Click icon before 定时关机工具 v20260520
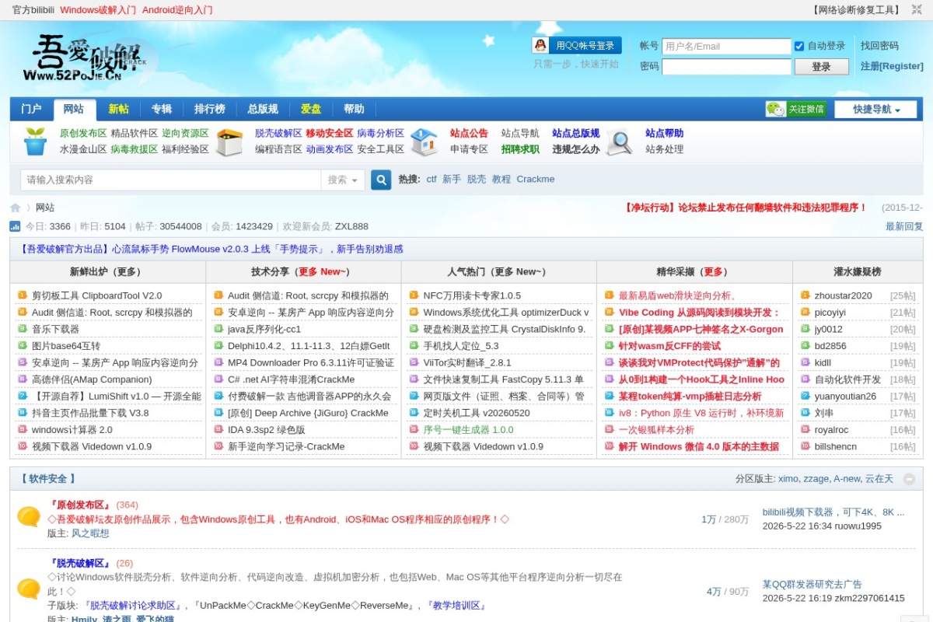Viewport: 933px width, 622px height. point(414,413)
